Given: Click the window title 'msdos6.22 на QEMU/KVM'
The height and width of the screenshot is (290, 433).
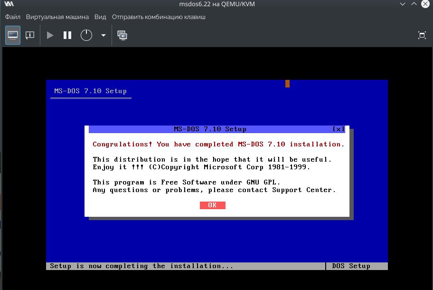Looking at the screenshot, I should tap(217, 4).
